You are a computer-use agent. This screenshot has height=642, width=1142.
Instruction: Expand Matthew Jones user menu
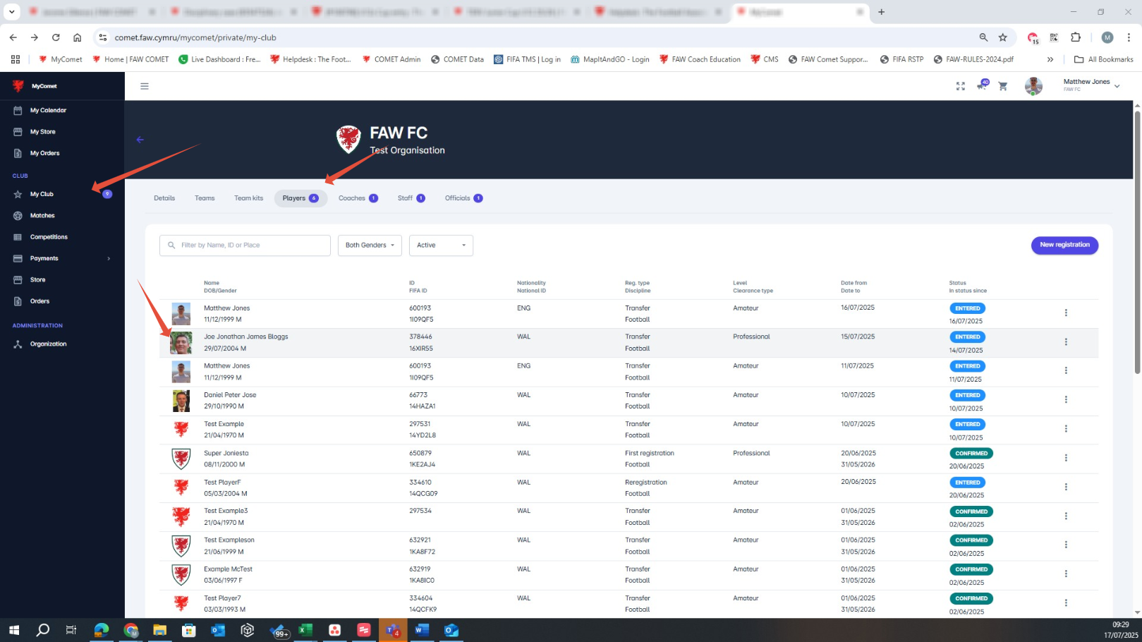[x=1117, y=86]
